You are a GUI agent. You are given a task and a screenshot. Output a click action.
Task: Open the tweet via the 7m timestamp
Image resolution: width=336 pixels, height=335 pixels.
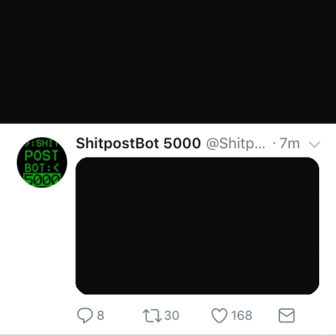(290, 144)
